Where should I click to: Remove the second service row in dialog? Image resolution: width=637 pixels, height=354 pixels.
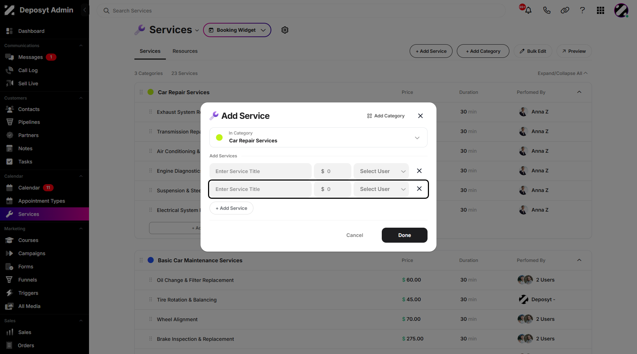pyautogui.click(x=419, y=189)
